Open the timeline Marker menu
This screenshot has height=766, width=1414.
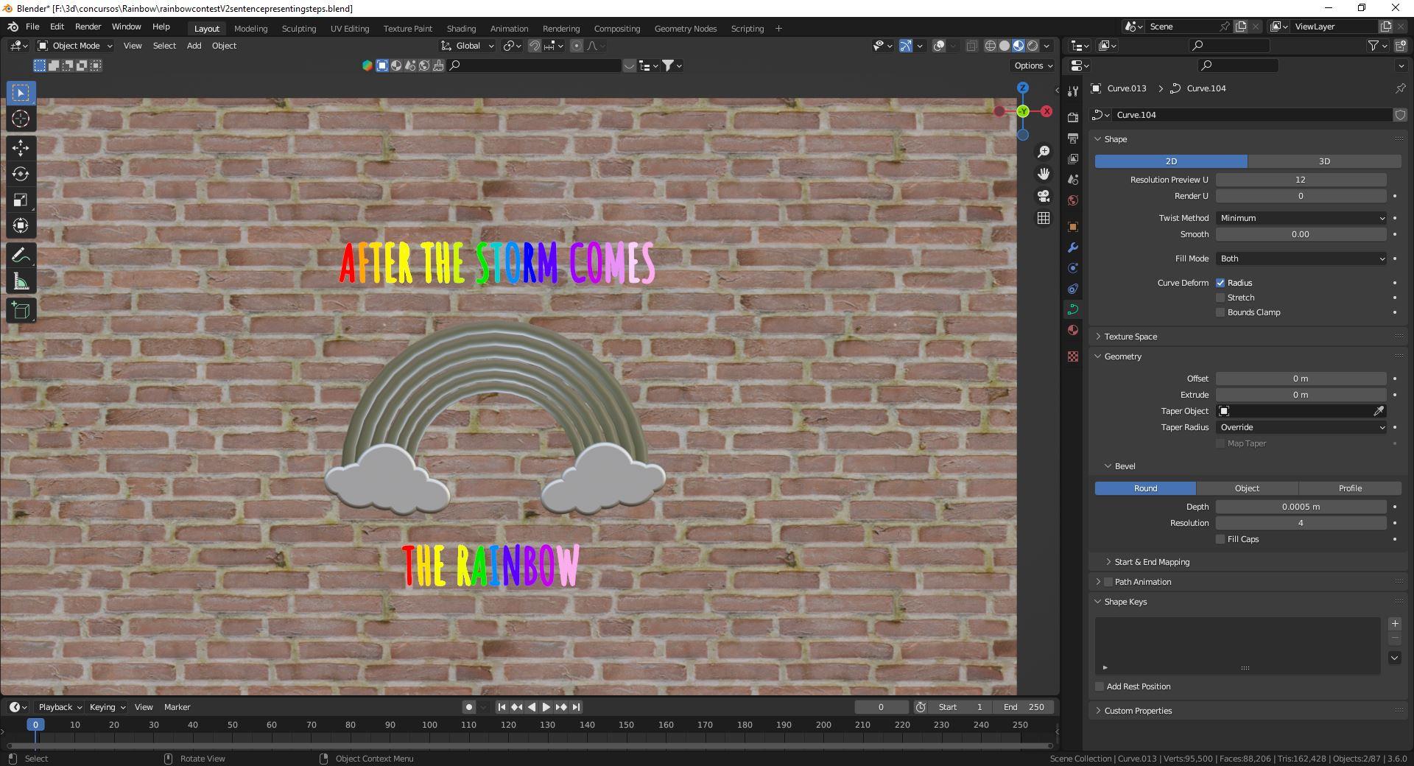point(177,707)
